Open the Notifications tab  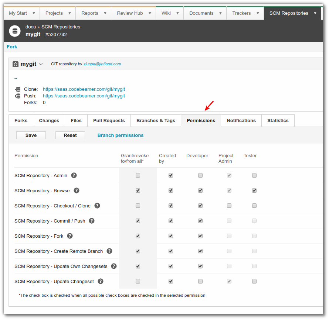pos(241,121)
